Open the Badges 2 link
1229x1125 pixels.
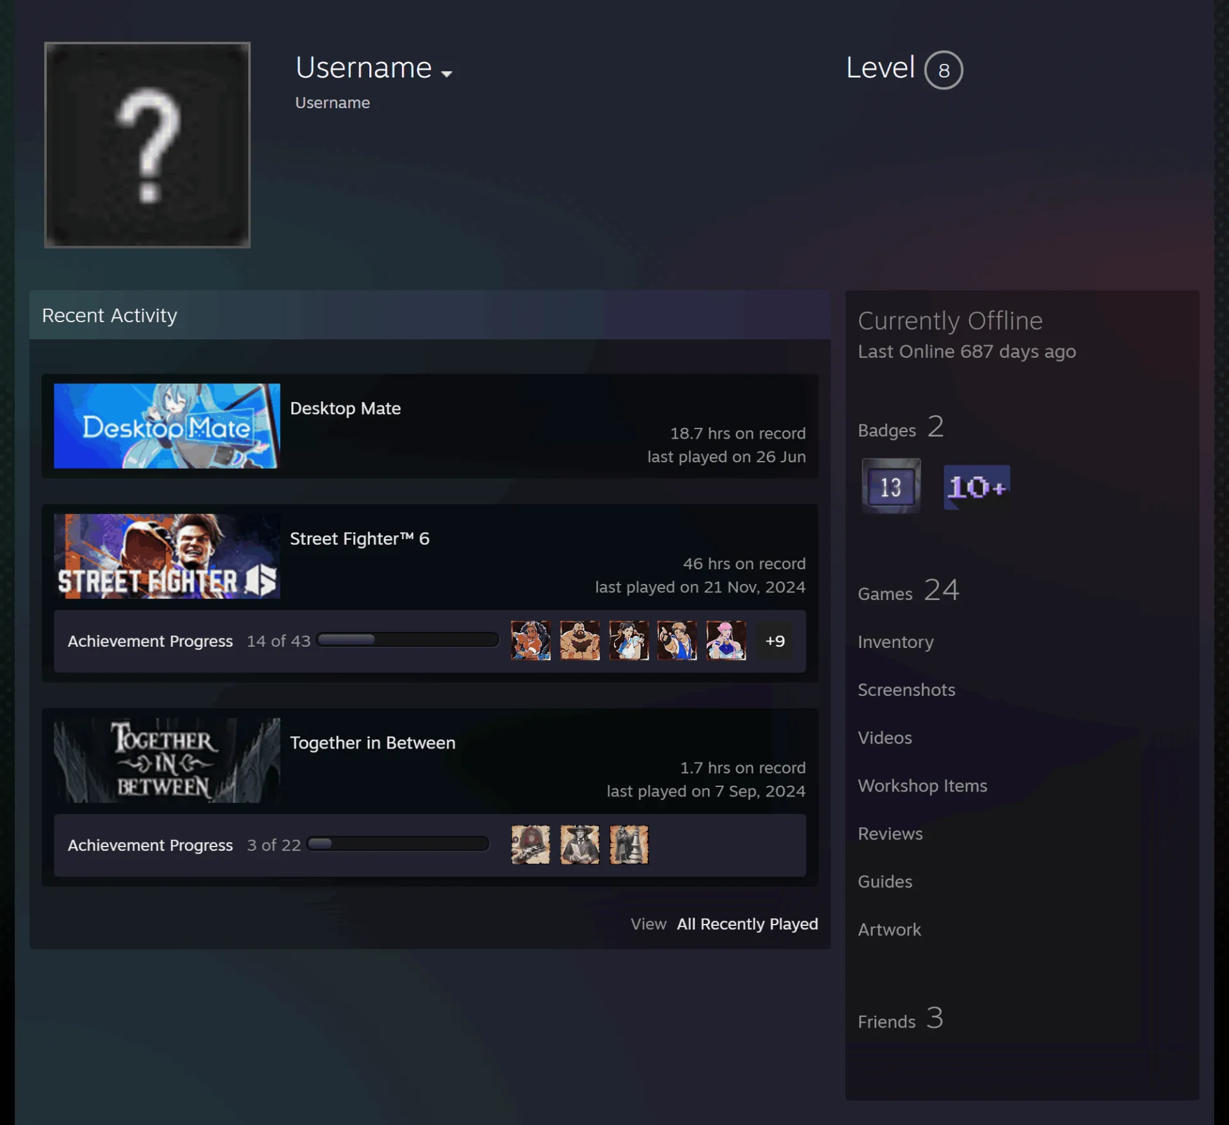(x=901, y=427)
